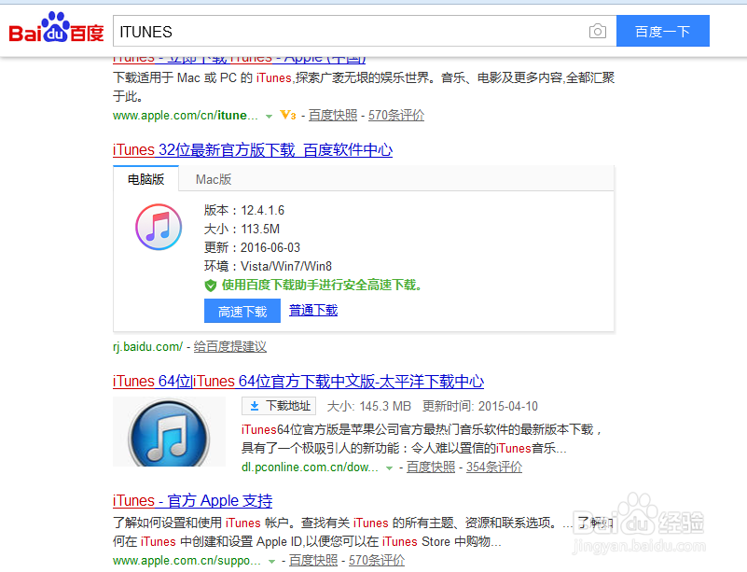Open 570条评价 for apple.com.cn/suppo result

377,561
